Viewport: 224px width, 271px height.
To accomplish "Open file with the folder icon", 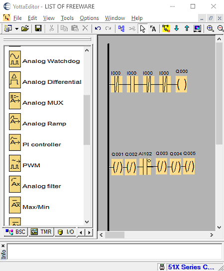I will click(x=25, y=28).
